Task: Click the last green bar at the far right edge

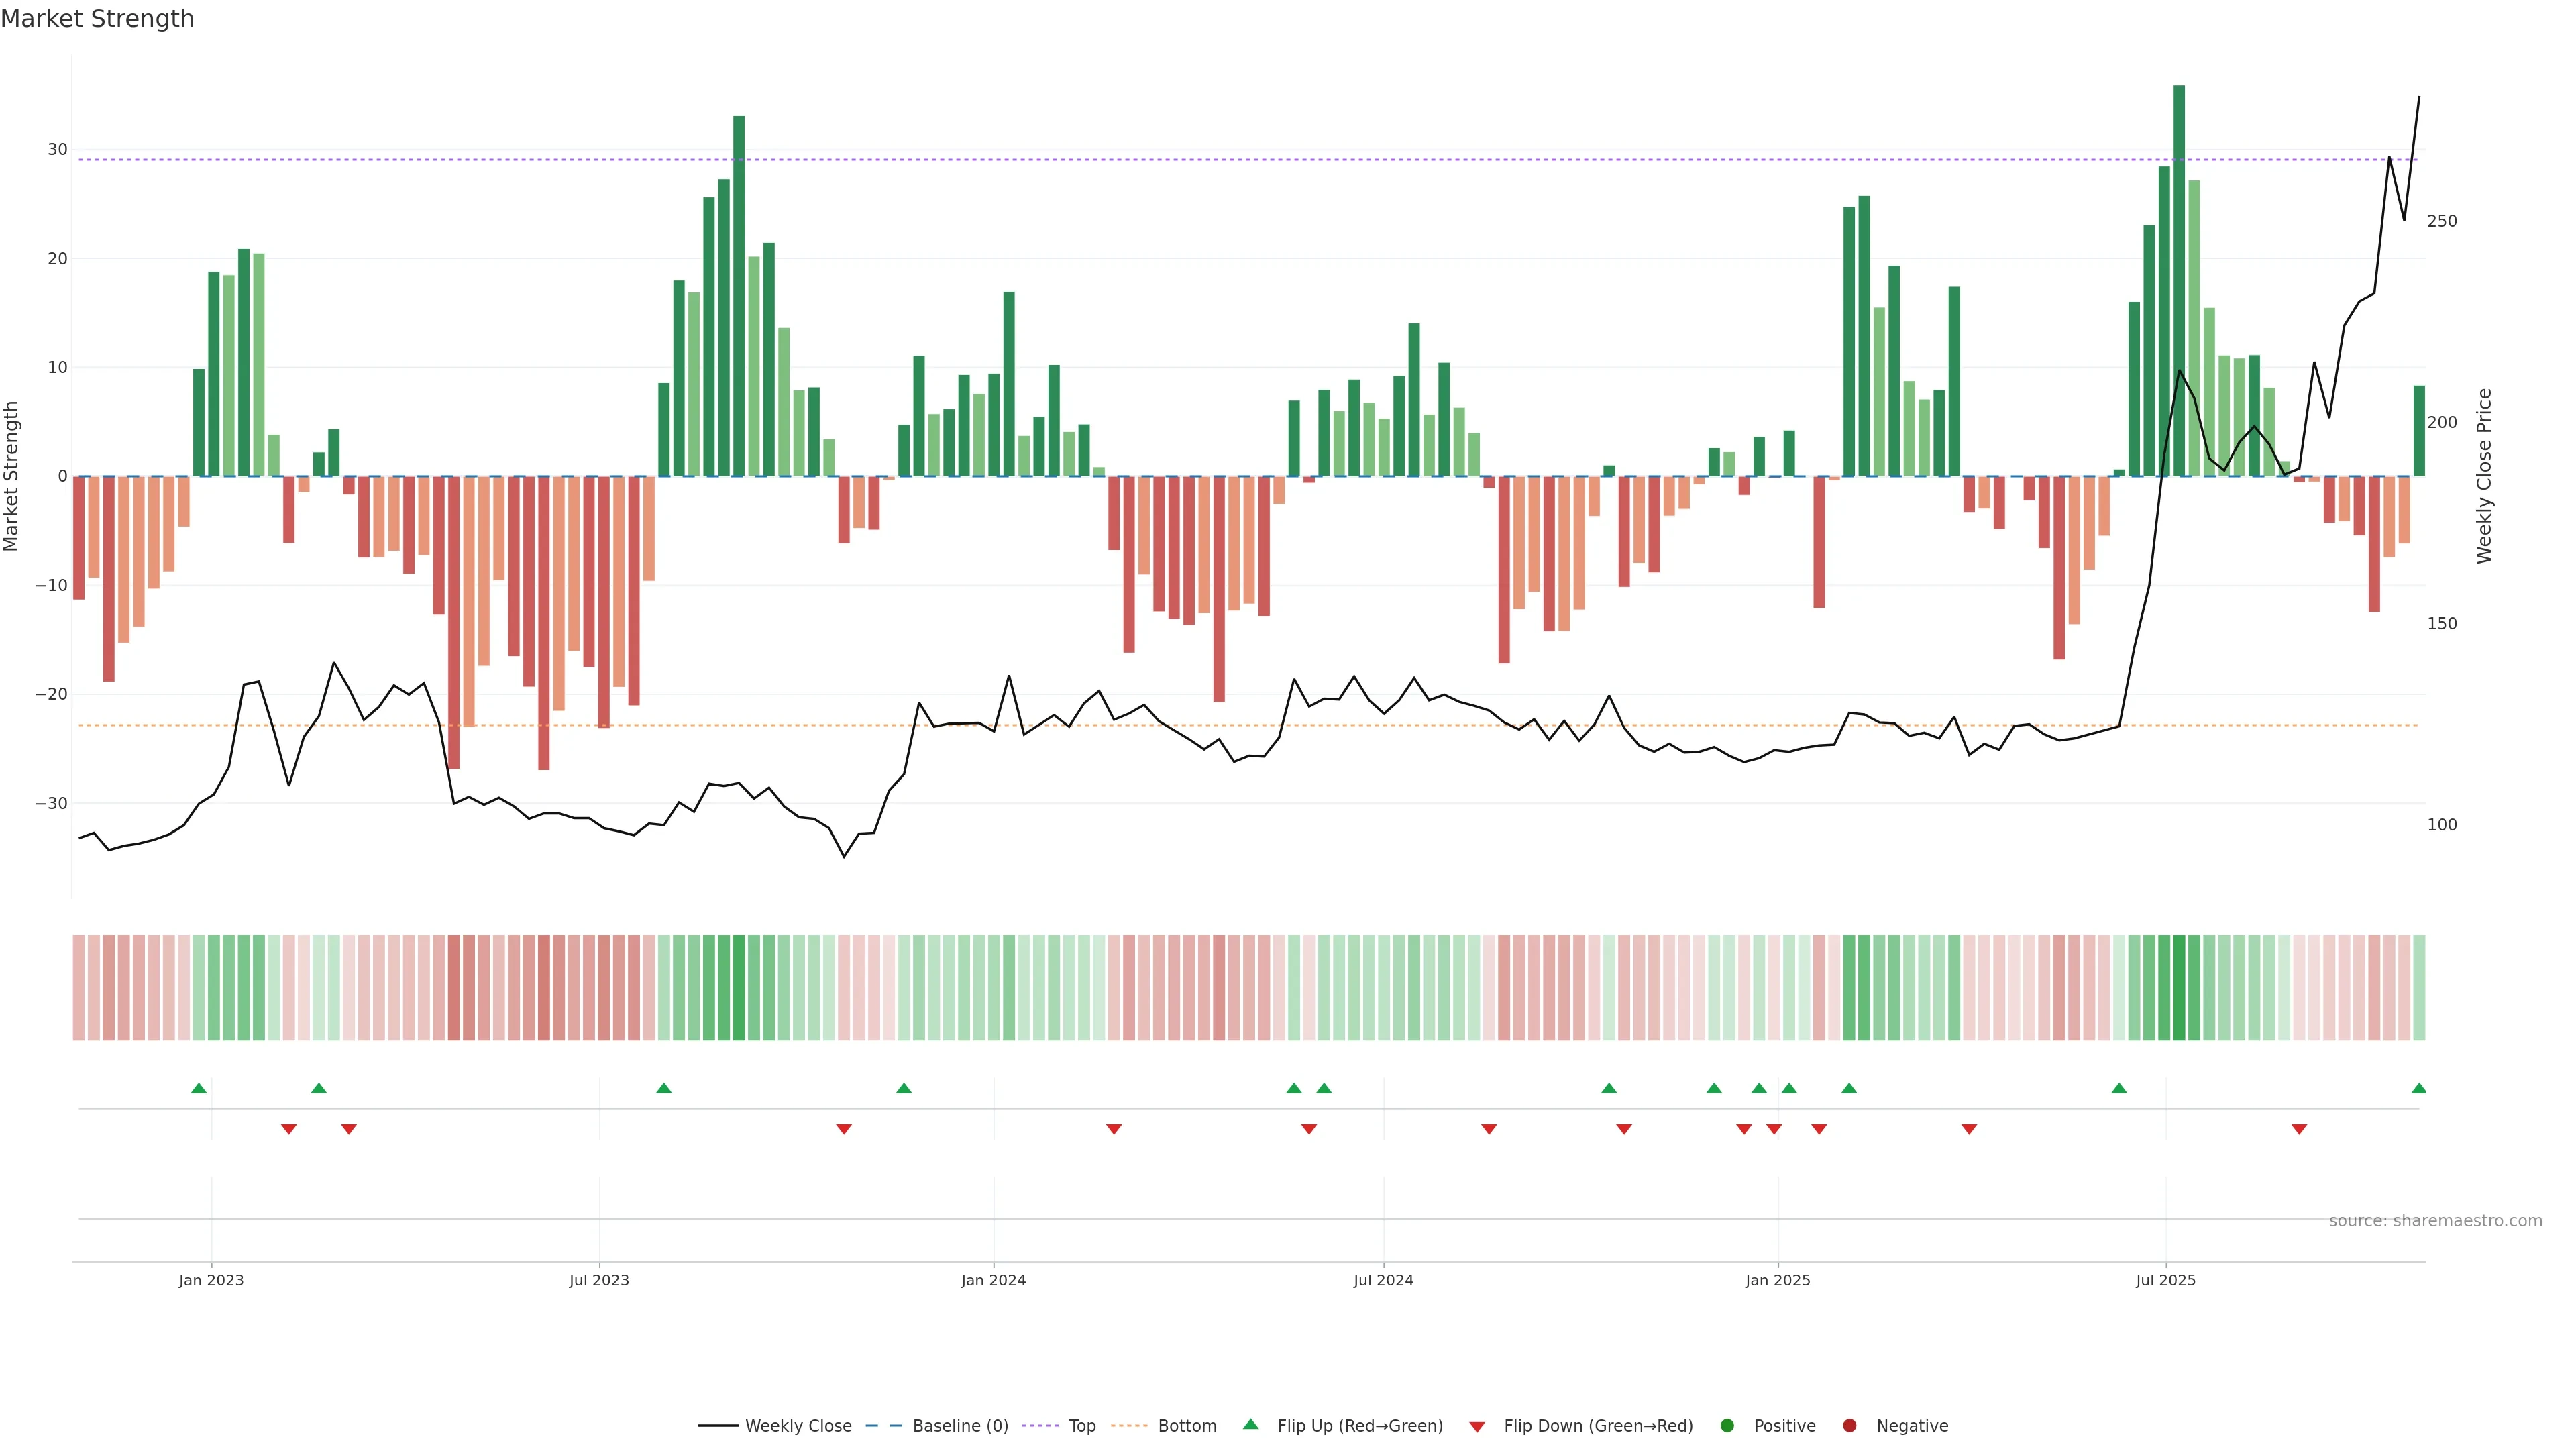Action: [x=2419, y=431]
